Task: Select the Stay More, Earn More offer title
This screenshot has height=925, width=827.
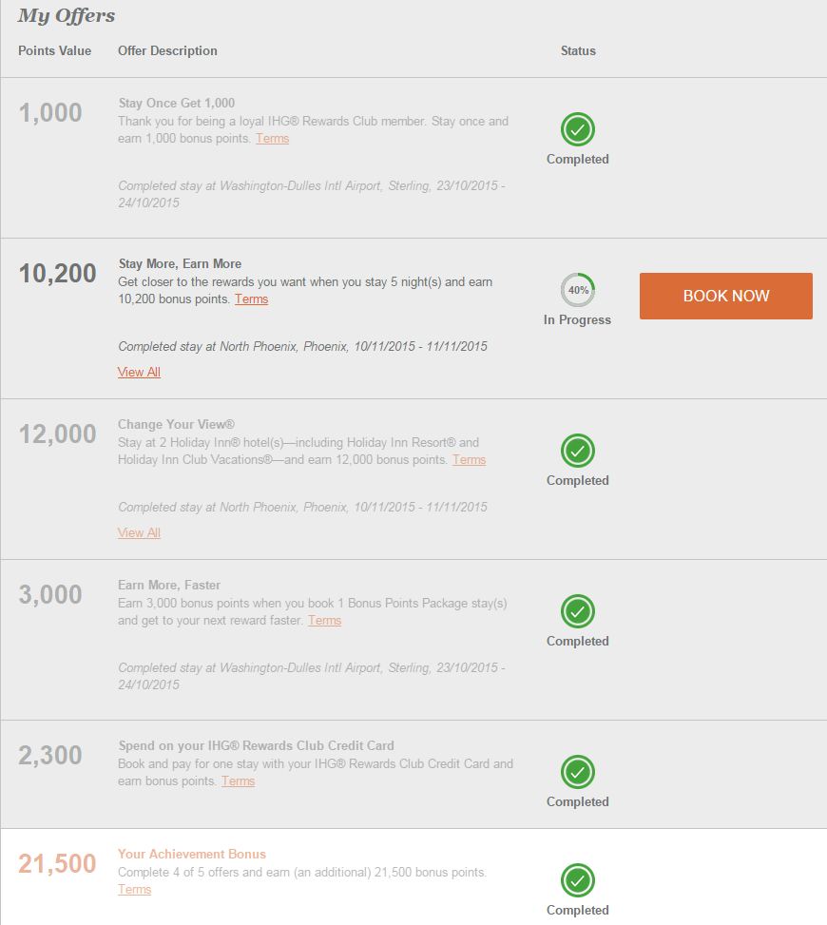Action: tap(180, 263)
